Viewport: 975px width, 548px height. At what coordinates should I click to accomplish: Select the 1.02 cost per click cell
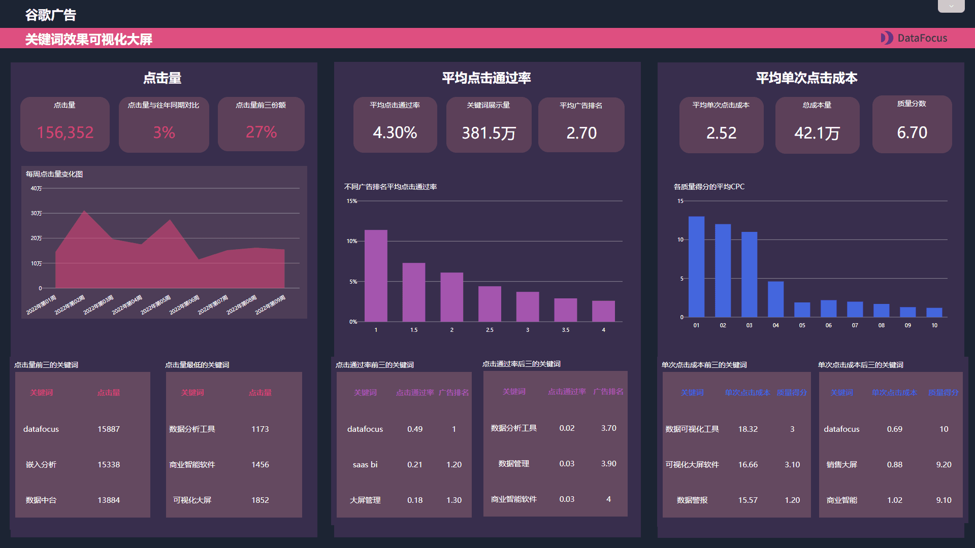tap(894, 500)
